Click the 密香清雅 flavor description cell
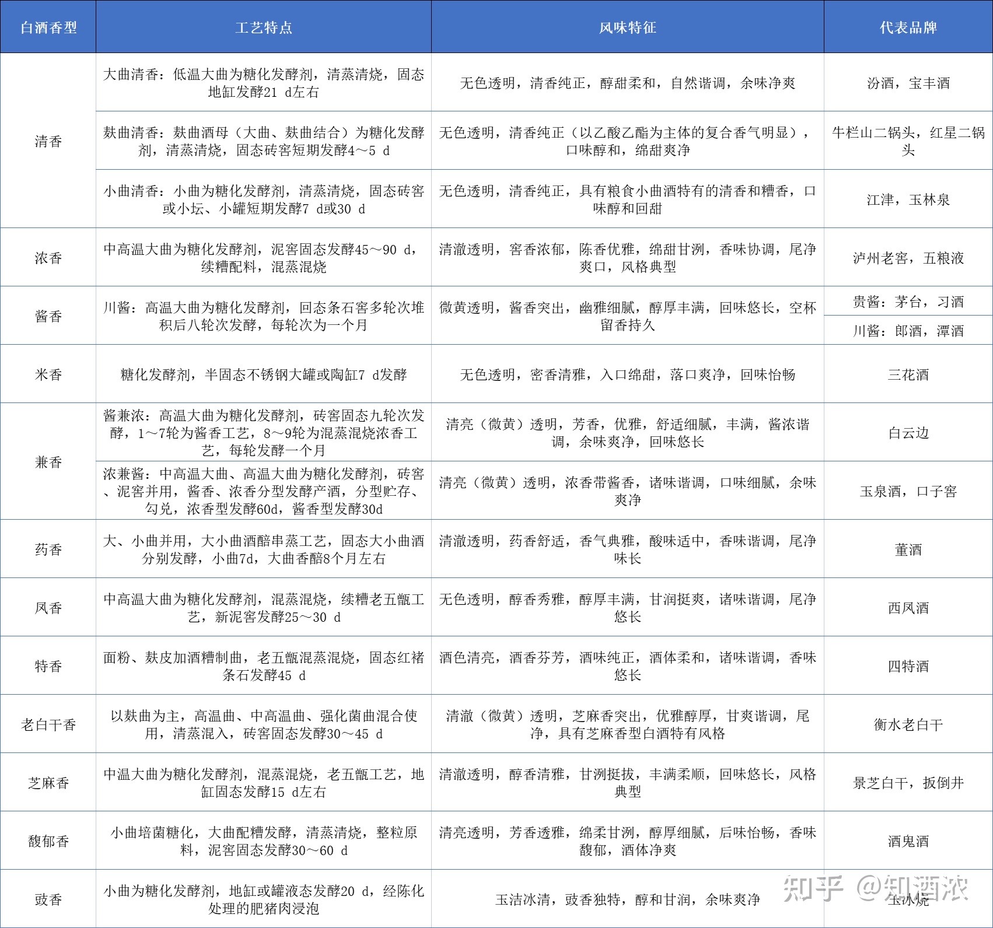Viewport: 993px width, 928px height. pyautogui.click(x=628, y=374)
